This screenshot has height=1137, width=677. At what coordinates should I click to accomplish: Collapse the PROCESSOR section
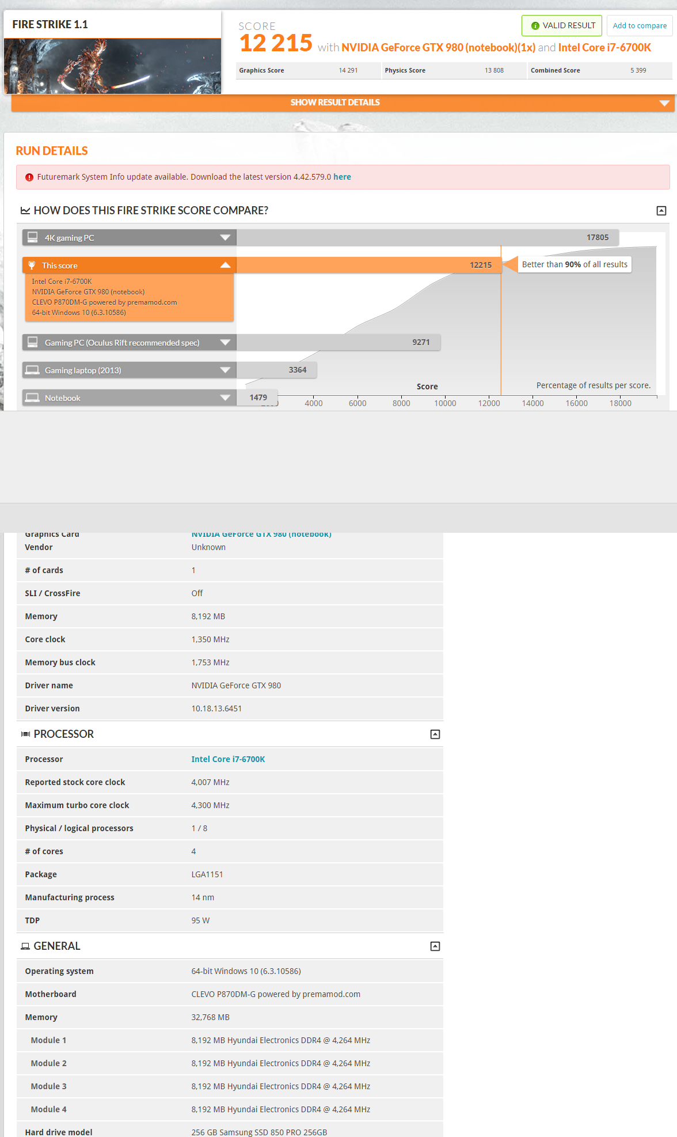tap(435, 734)
